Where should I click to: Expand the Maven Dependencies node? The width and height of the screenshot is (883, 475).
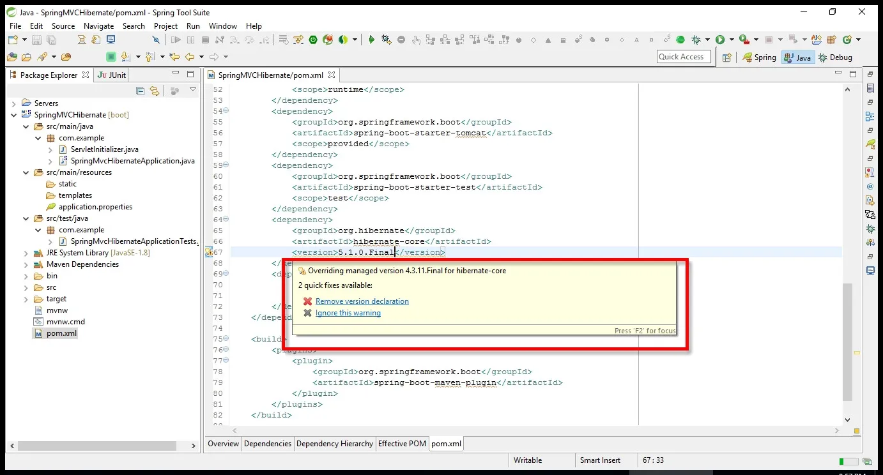pyautogui.click(x=26, y=264)
